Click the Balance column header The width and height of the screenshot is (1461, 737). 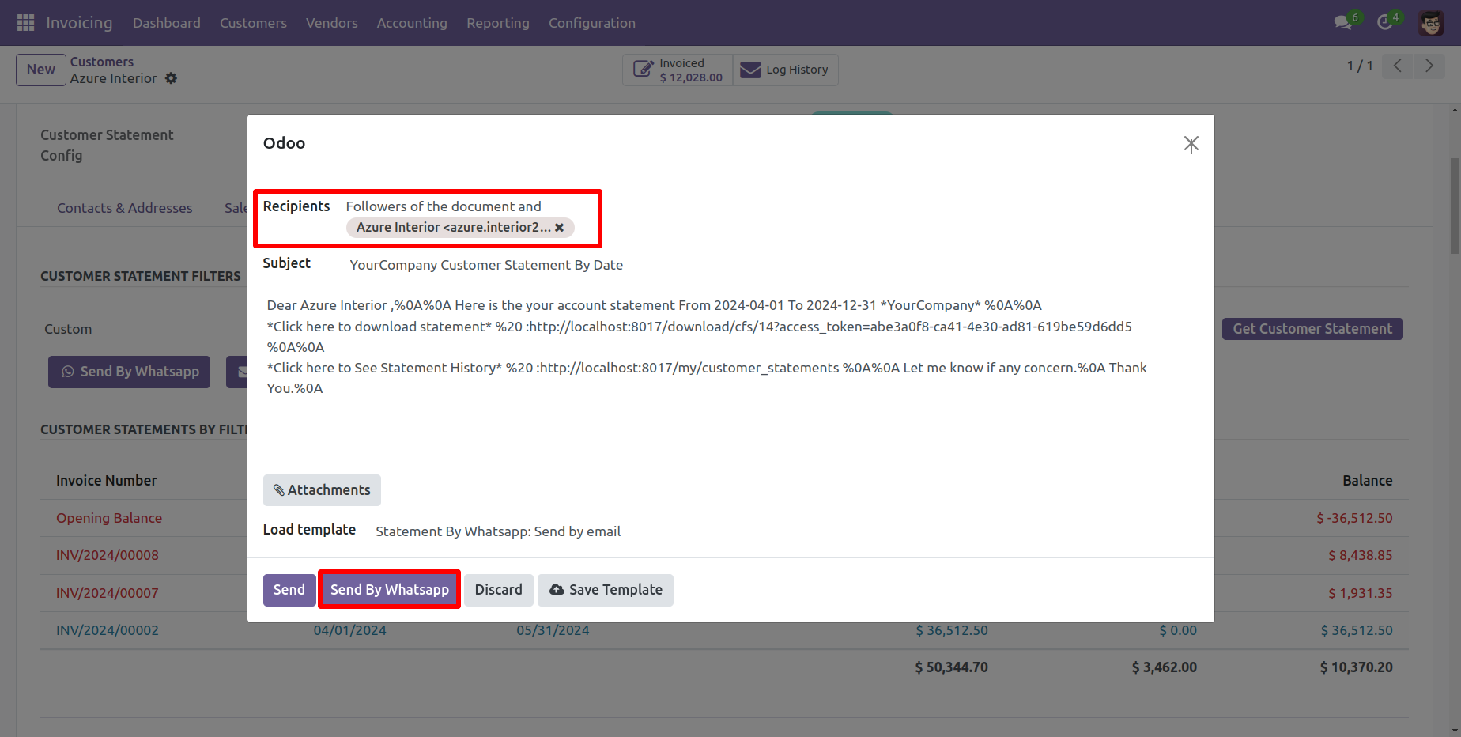coord(1368,481)
